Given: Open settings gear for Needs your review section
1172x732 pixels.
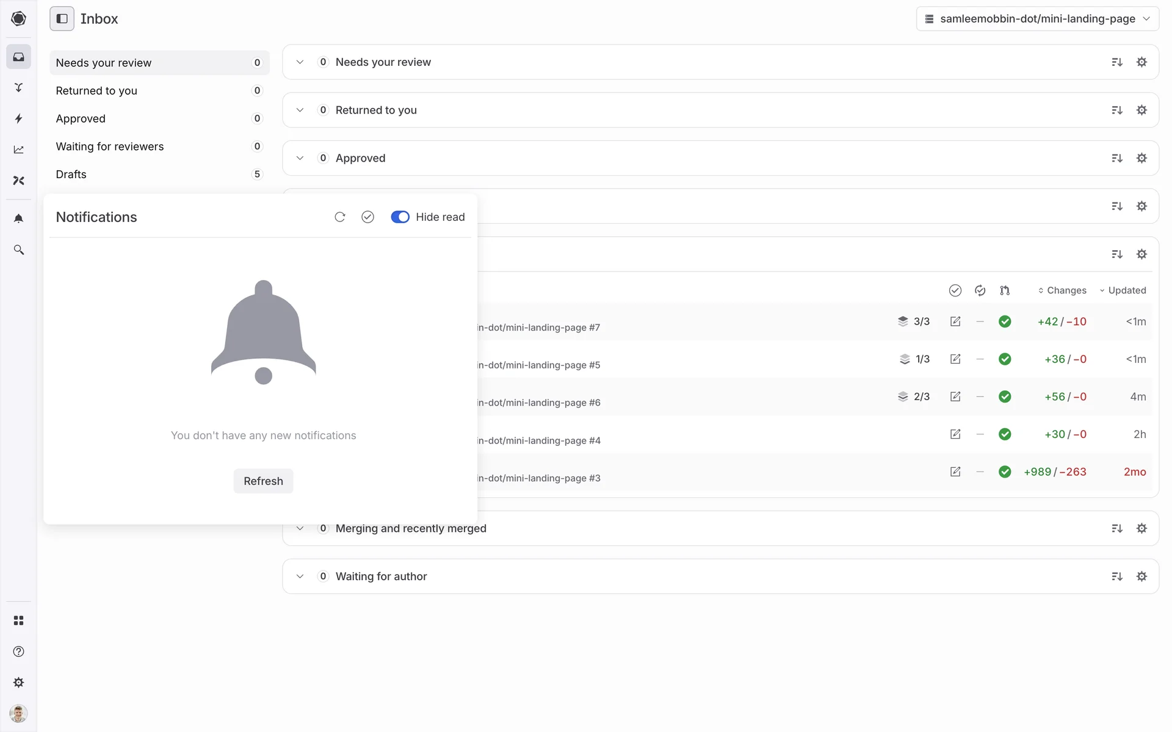Looking at the screenshot, I should click(1141, 62).
